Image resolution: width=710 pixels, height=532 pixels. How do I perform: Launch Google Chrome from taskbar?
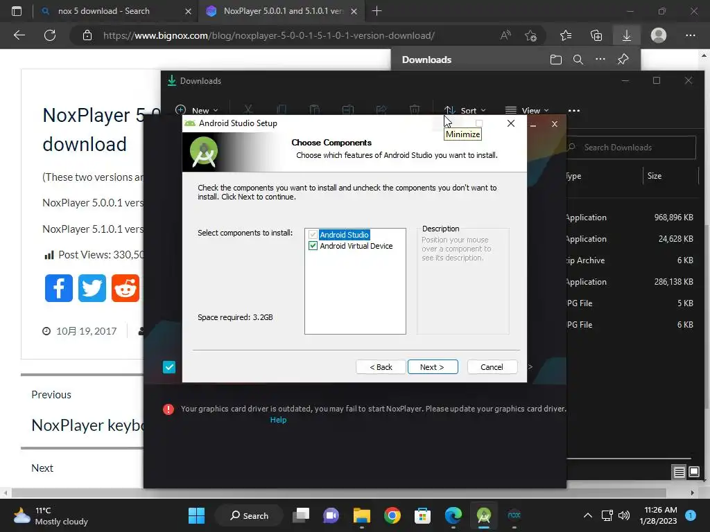pos(392,515)
